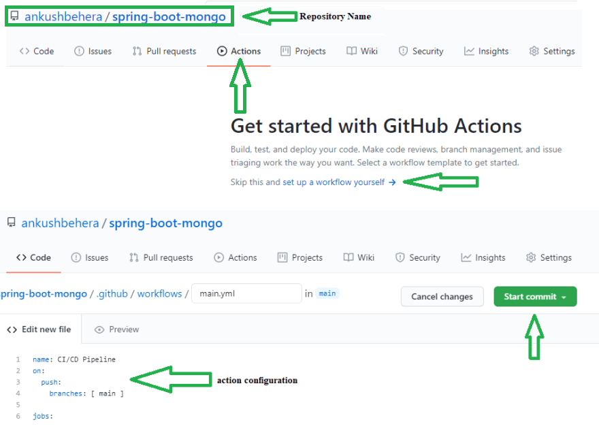Click the Settings gear icon in the top nav
599x437 pixels.
(534, 51)
